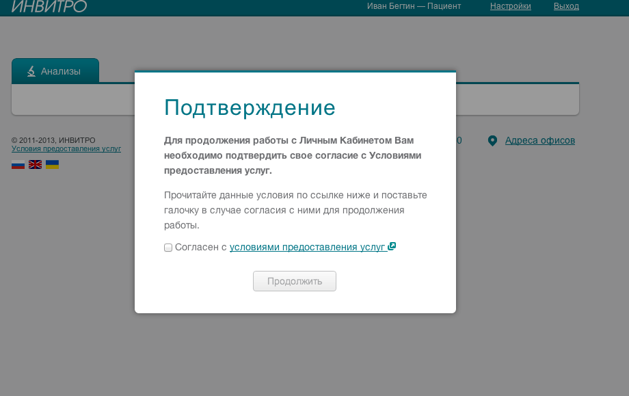The width and height of the screenshot is (629, 396).
Task: Click the location pin icon beside Адреса офисов
Action: [x=493, y=140]
